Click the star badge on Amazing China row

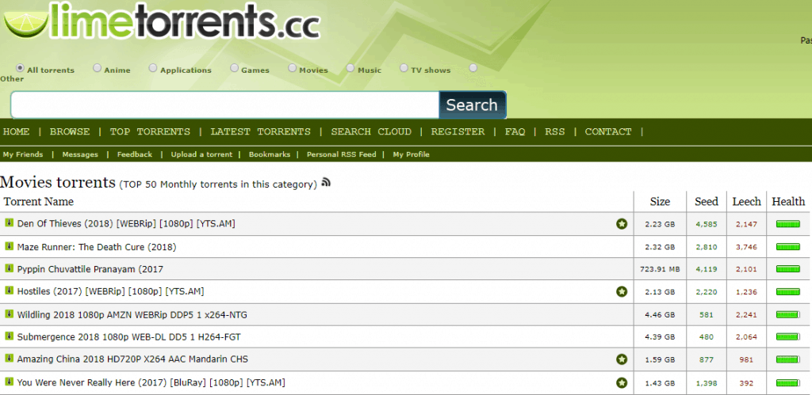tap(622, 359)
